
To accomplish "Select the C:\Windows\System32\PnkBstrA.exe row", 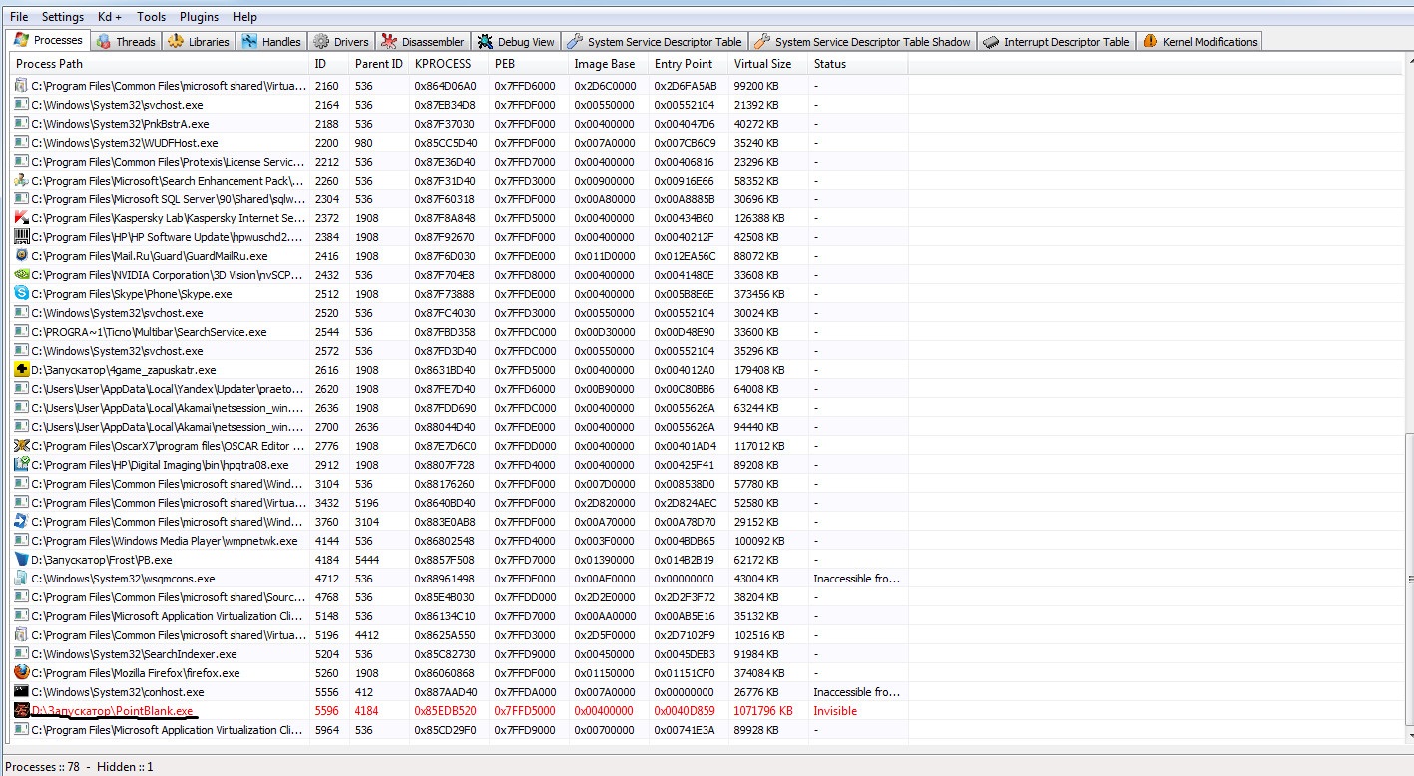I will point(459,124).
